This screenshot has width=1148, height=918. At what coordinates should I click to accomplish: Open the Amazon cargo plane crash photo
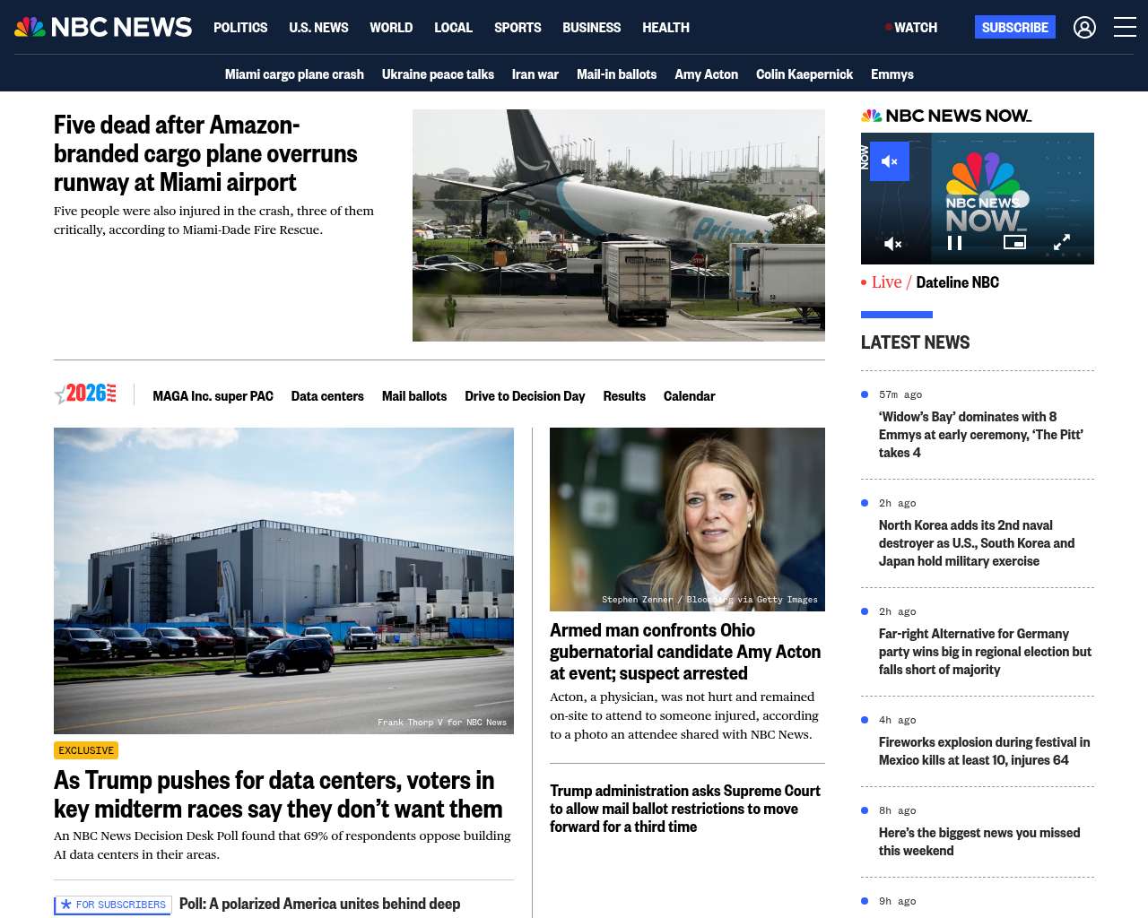pos(619,225)
